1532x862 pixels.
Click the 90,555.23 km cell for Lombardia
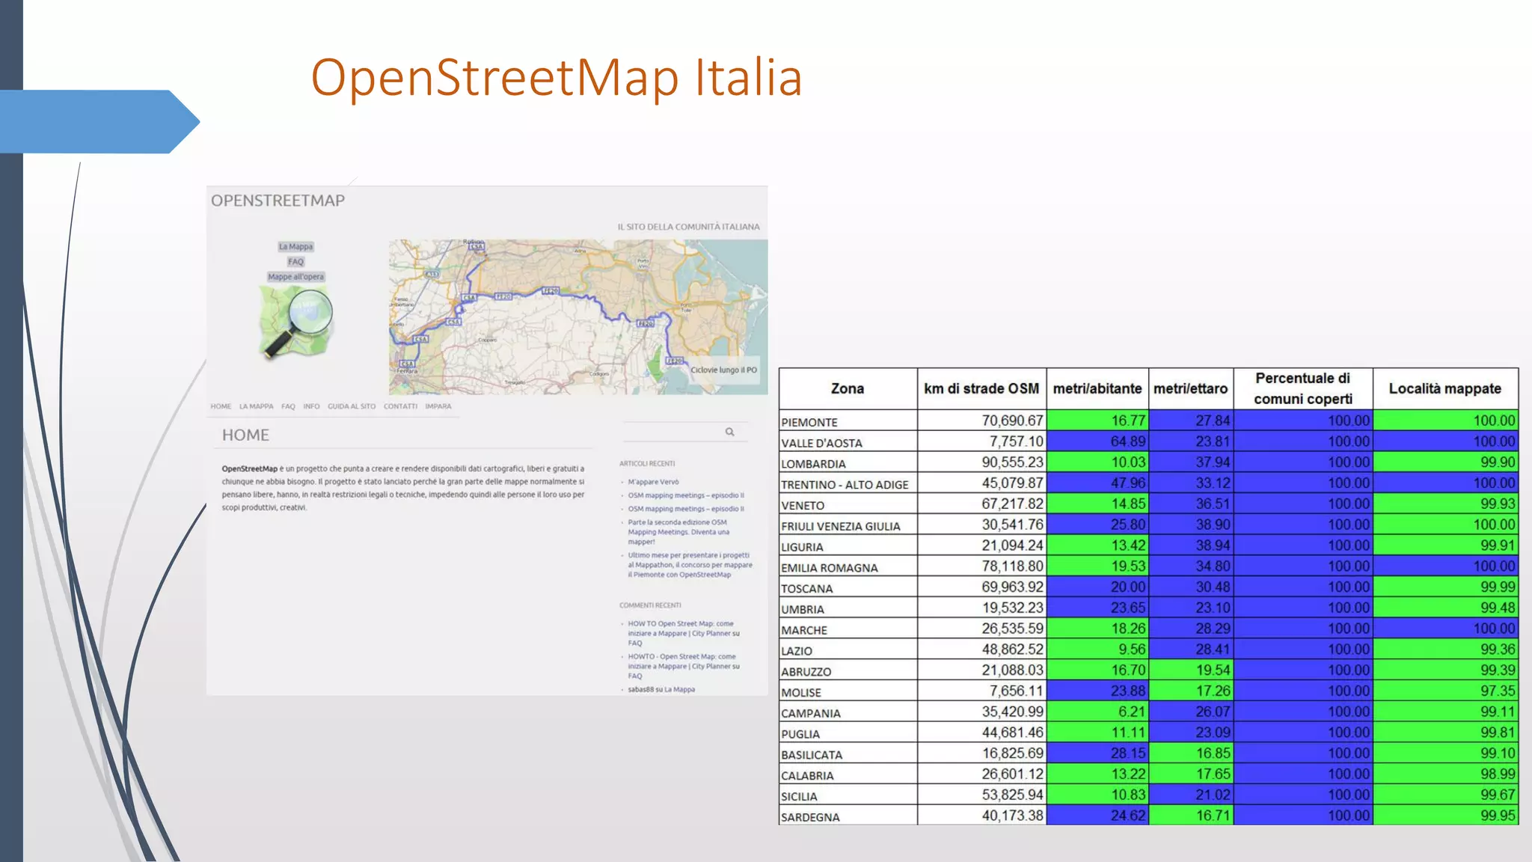pyautogui.click(x=981, y=462)
